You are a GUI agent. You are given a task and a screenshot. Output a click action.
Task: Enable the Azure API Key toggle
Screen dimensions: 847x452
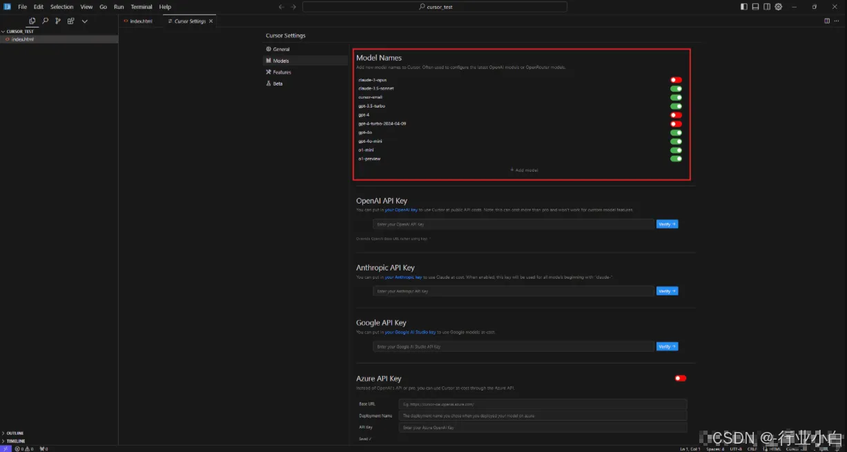(681, 378)
